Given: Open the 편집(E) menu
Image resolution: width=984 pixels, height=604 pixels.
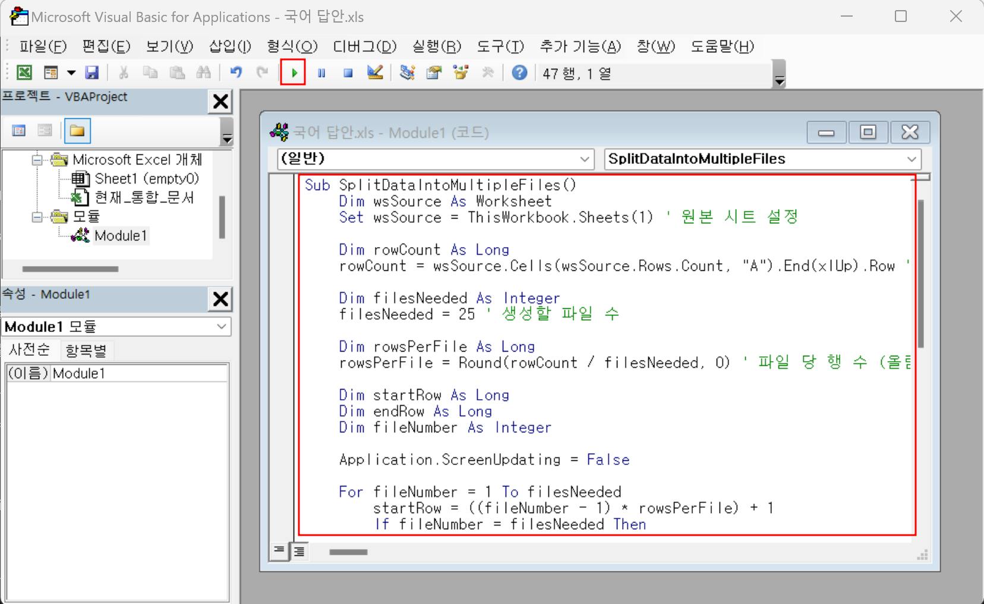Looking at the screenshot, I should tap(106, 46).
